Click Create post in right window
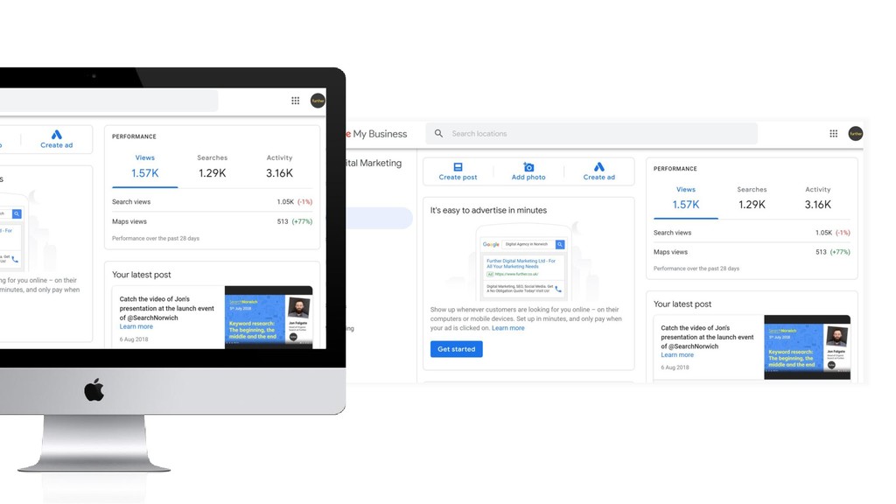The height and width of the screenshot is (504, 896). (x=458, y=171)
